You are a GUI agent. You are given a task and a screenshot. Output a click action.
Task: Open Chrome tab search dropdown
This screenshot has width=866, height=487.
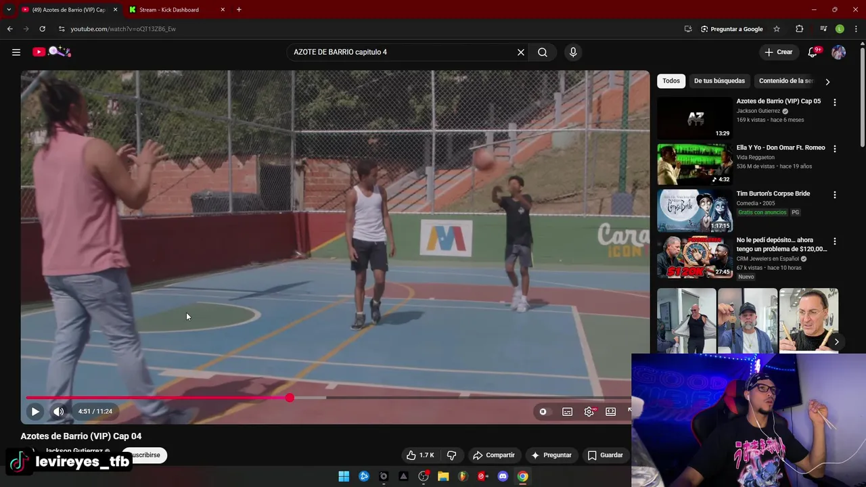(8, 9)
